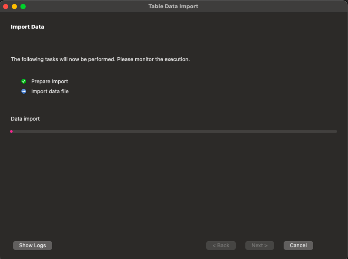
Task: Click the green checkmark beside Prepare Import
Action: pos(23,81)
